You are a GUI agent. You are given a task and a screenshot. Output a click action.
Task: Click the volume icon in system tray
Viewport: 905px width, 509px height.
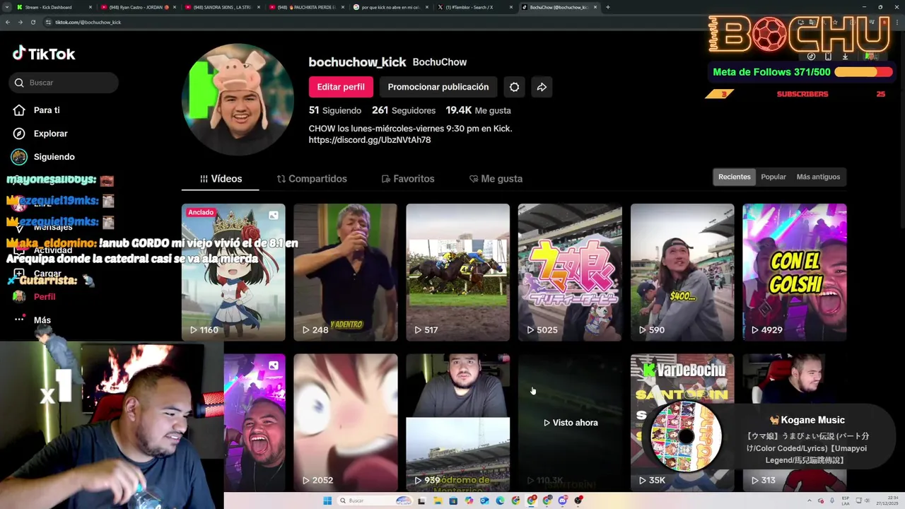click(x=868, y=501)
